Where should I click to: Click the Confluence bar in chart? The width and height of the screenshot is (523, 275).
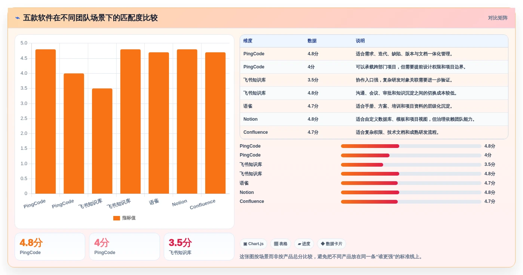pyautogui.click(x=215, y=123)
